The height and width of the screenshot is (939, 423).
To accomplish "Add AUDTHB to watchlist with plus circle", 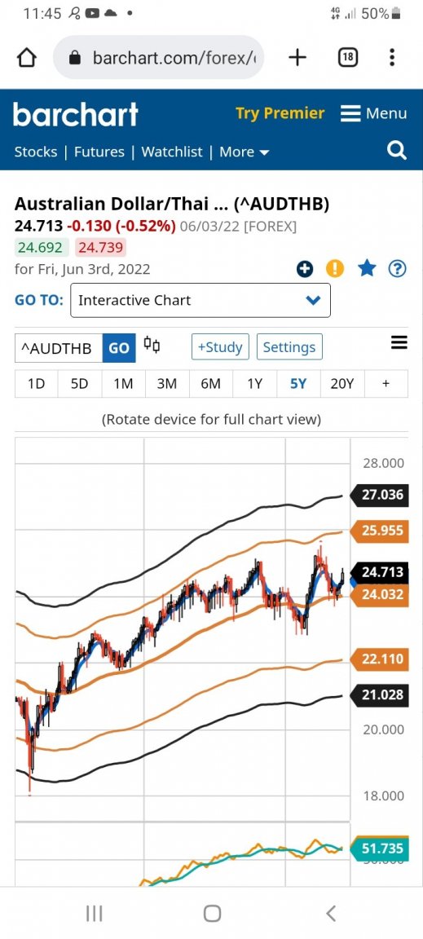I will [305, 270].
